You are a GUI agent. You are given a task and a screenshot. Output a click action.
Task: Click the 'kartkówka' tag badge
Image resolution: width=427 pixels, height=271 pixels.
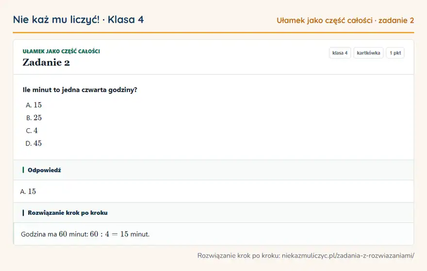368,53
